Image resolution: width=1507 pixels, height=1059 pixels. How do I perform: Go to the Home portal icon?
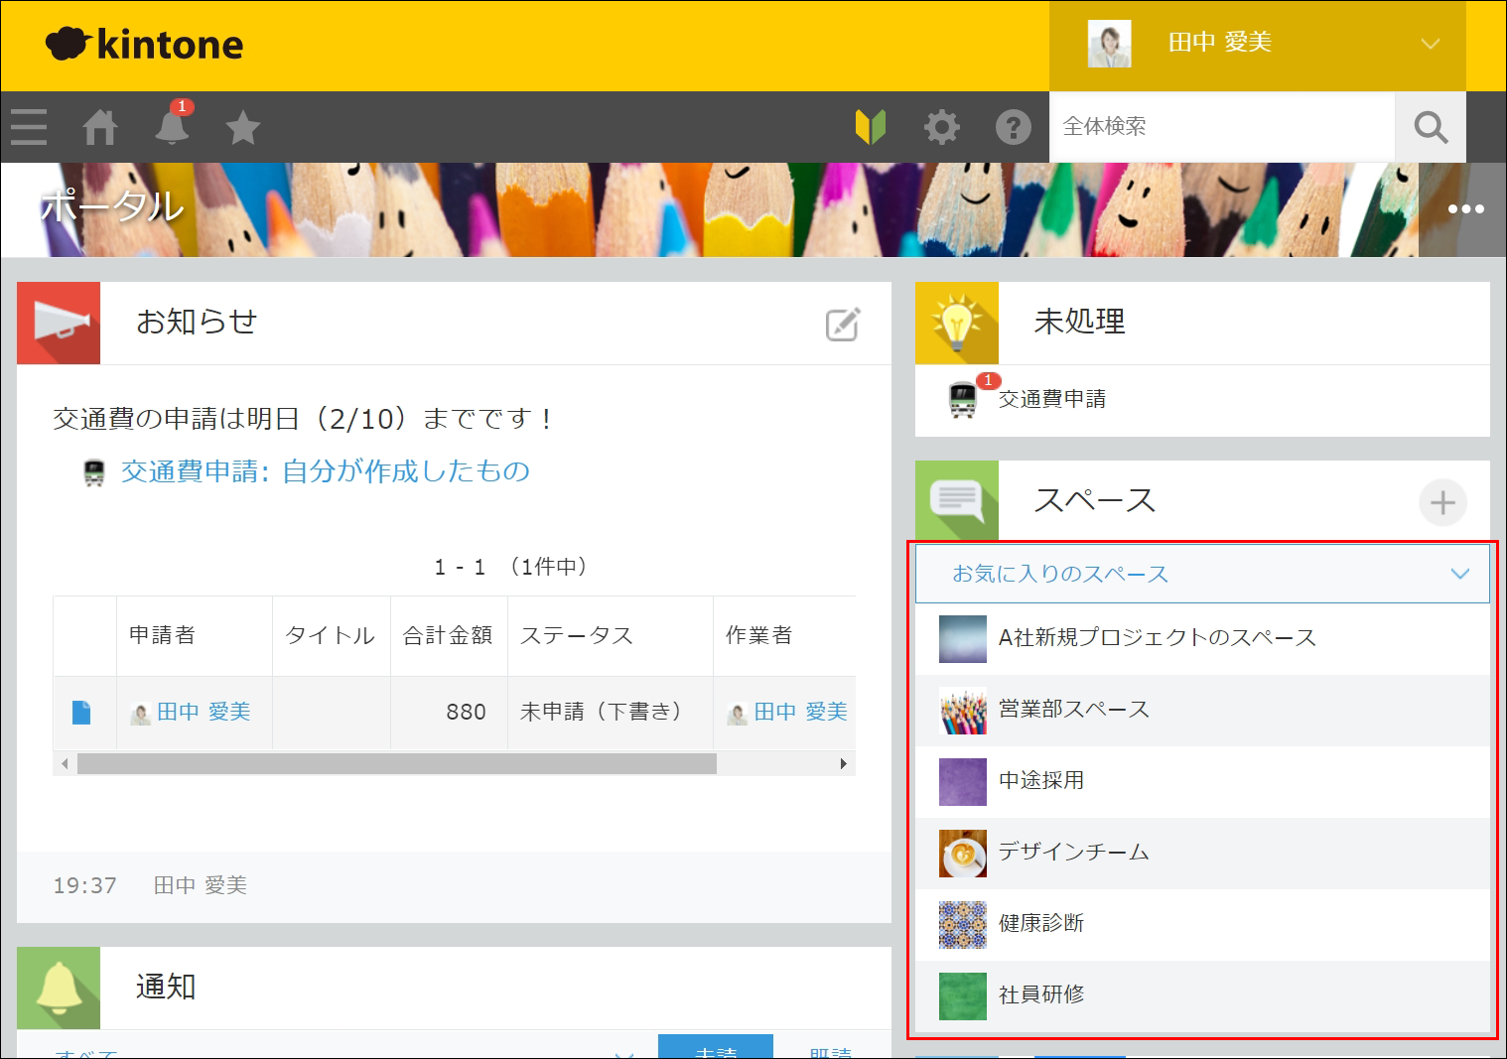(x=100, y=128)
